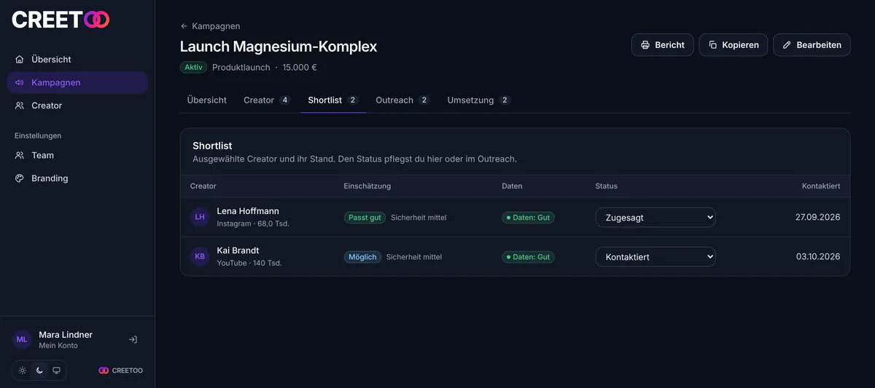Screen dimensions: 875x388
Task: Click the logout icon beside Mara Lindner
Action: coord(133,339)
